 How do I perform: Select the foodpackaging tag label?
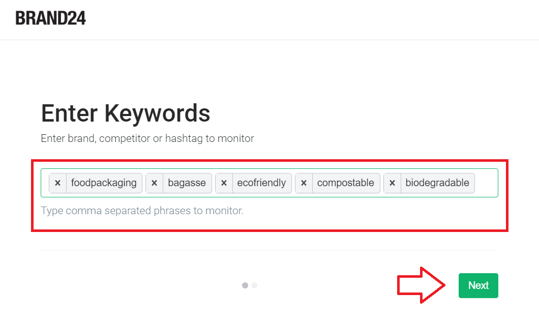(104, 183)
